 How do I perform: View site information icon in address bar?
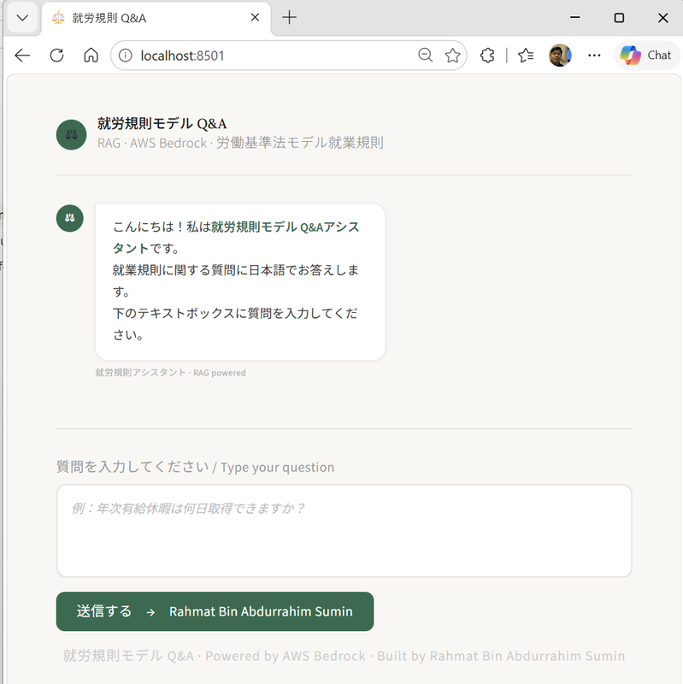(125, 56)
